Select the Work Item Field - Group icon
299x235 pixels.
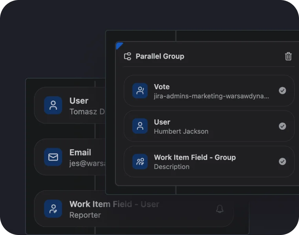(x=140, y=162)
